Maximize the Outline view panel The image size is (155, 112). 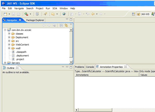click(x=71, y=67)
